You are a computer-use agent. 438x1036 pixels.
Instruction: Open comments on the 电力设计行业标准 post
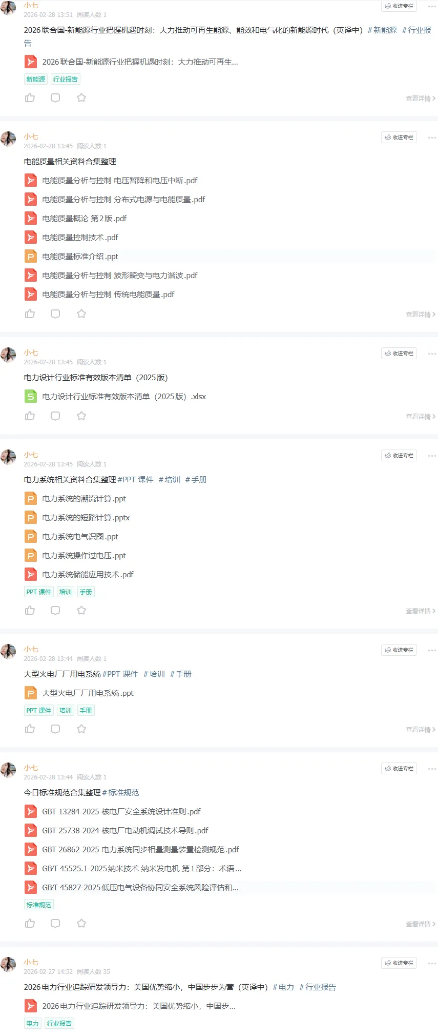[x=55, y=416]
